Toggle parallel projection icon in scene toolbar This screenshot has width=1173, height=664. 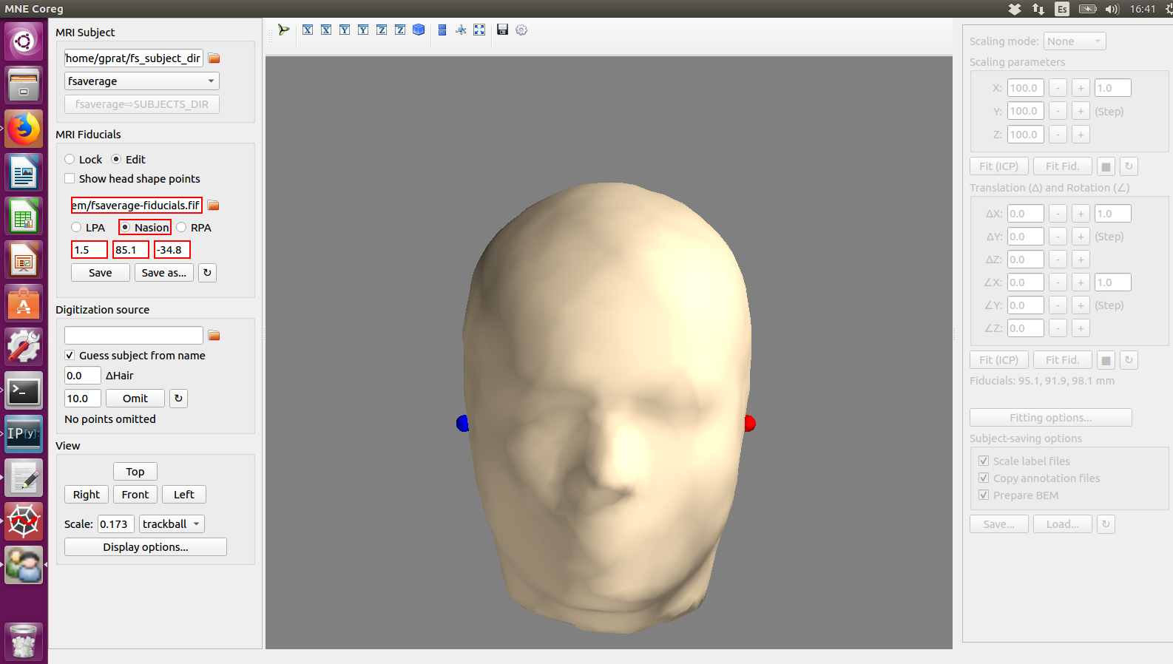442,30
